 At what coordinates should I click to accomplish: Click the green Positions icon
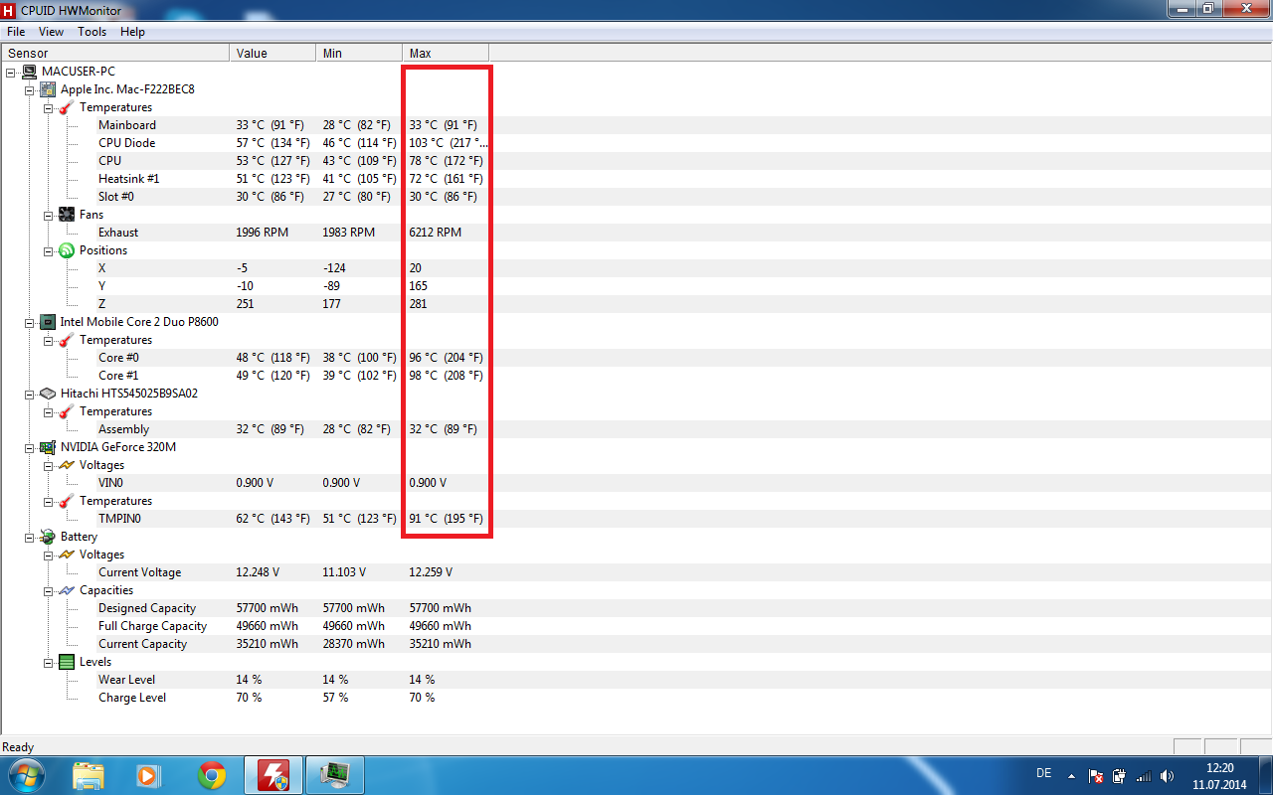[x=67, y=250]
